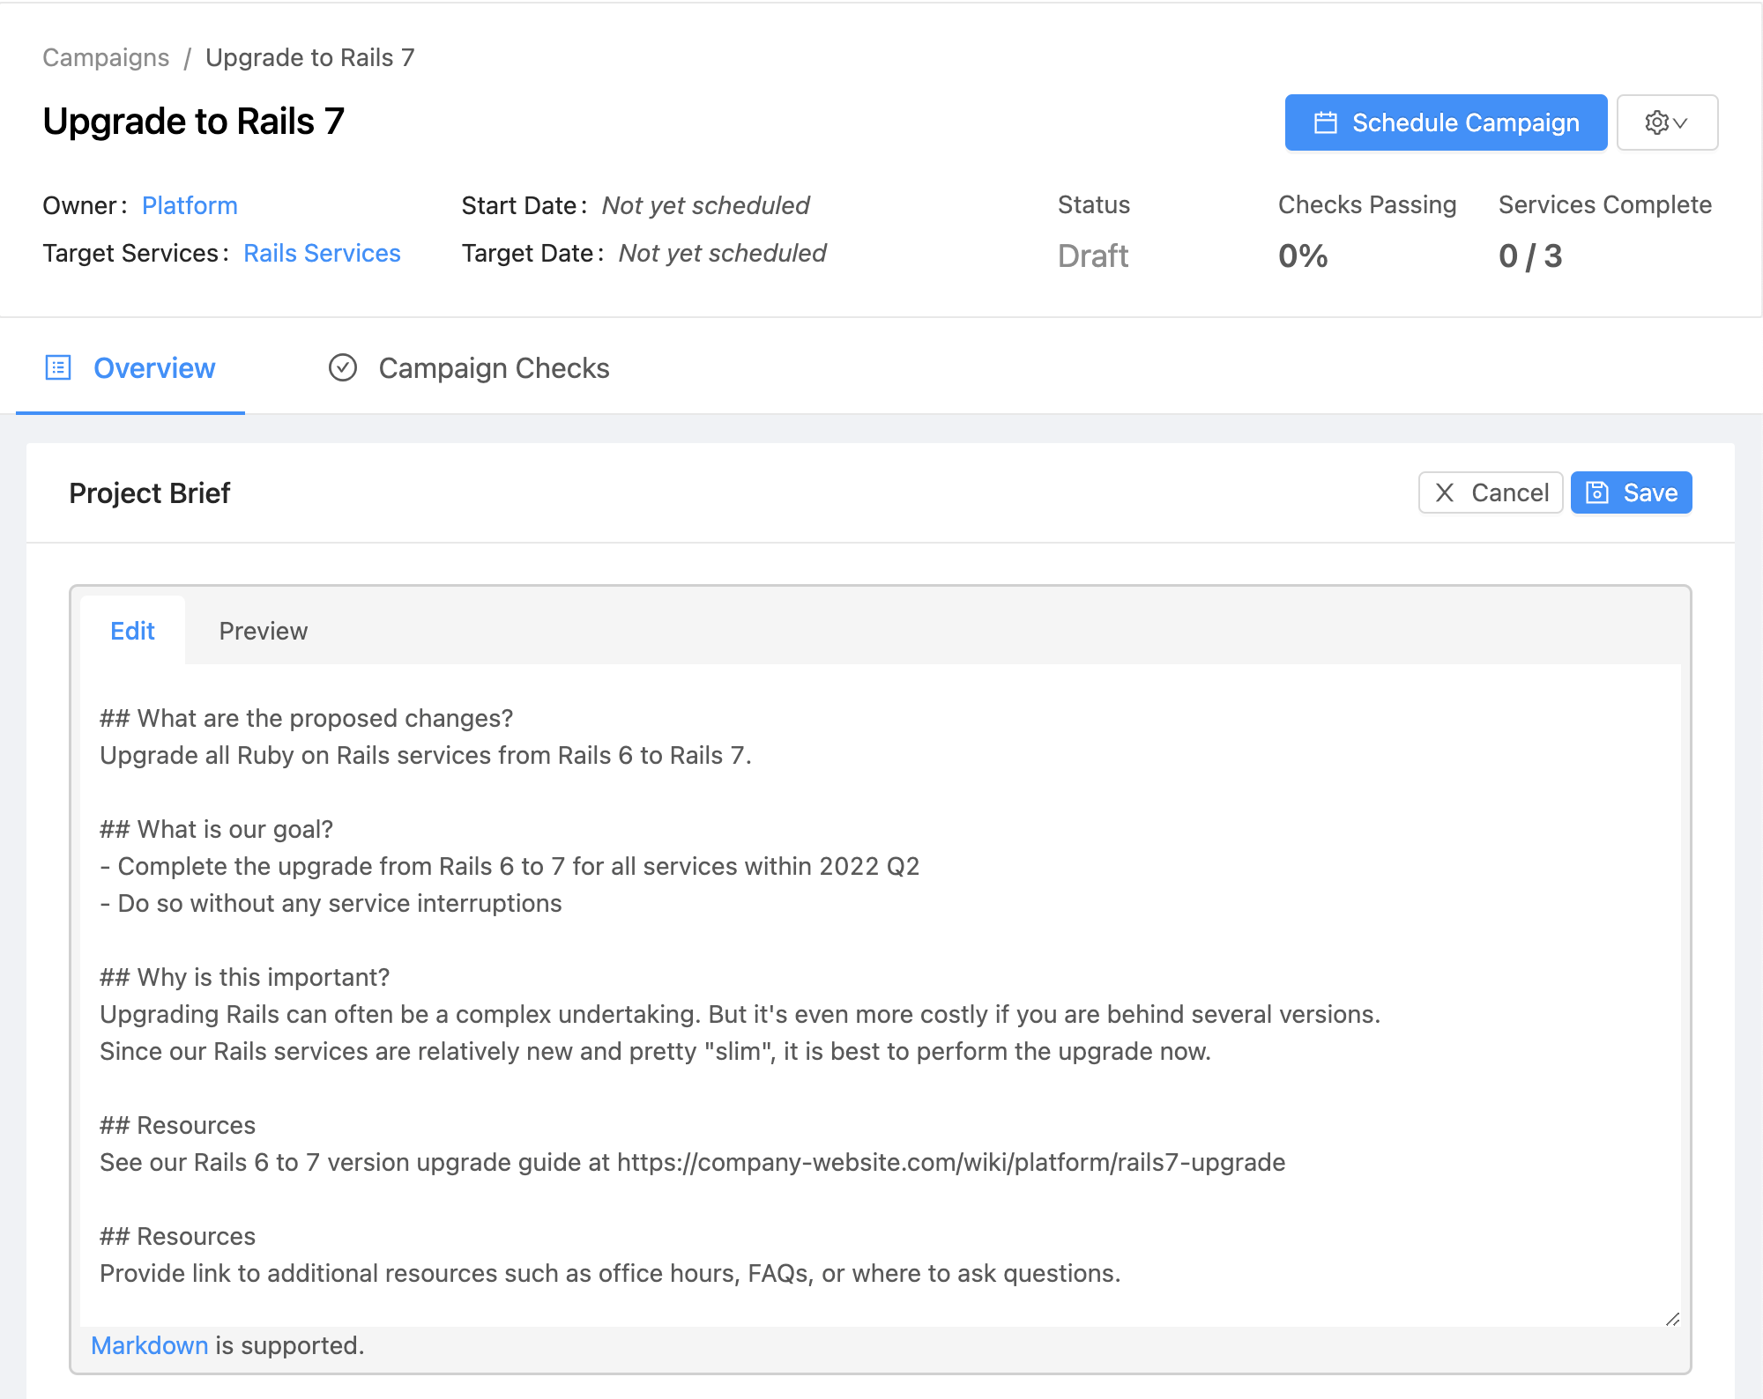Save the Project Brief

1631,492
